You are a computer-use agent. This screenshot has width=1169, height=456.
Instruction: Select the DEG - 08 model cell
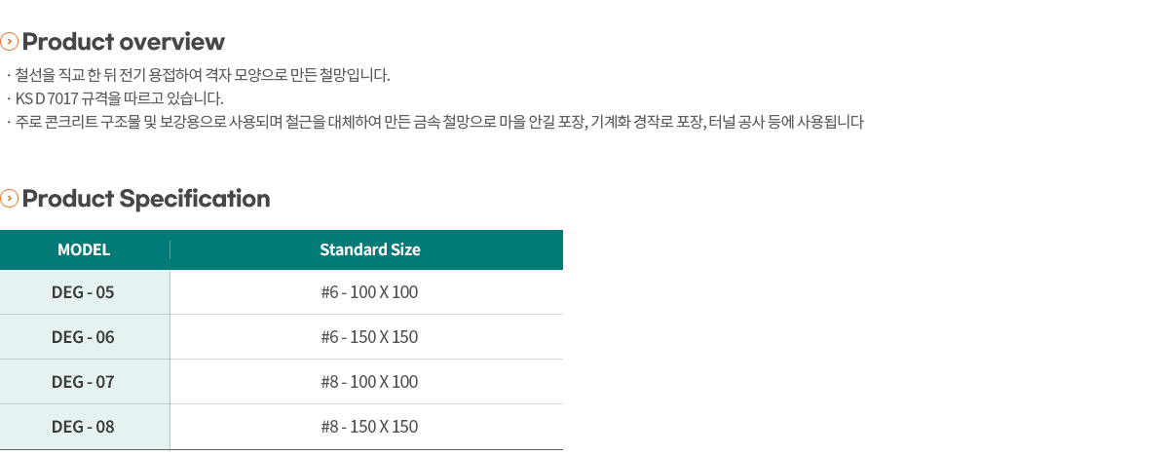click(85, 427)
